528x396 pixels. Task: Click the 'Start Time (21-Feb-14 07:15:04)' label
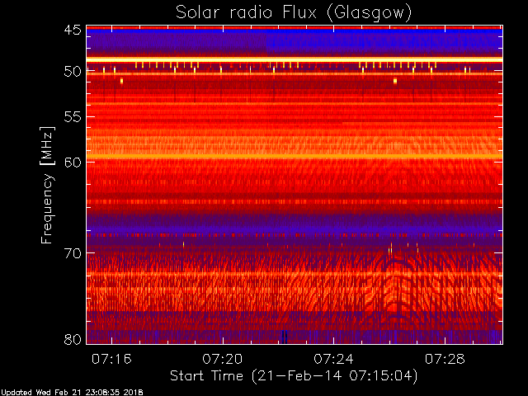pos(294,376)
